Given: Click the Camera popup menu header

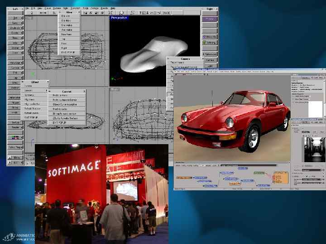Looking at the screenshot, I should pos(185,59).
